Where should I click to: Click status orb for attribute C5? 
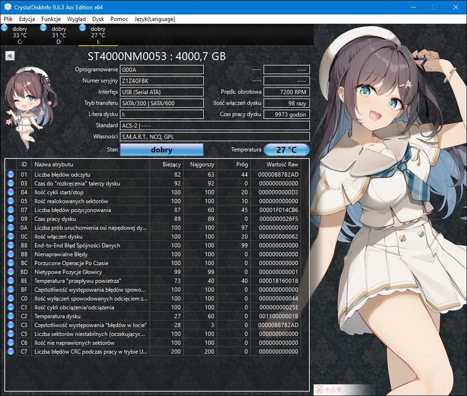(x=11, y=334)
